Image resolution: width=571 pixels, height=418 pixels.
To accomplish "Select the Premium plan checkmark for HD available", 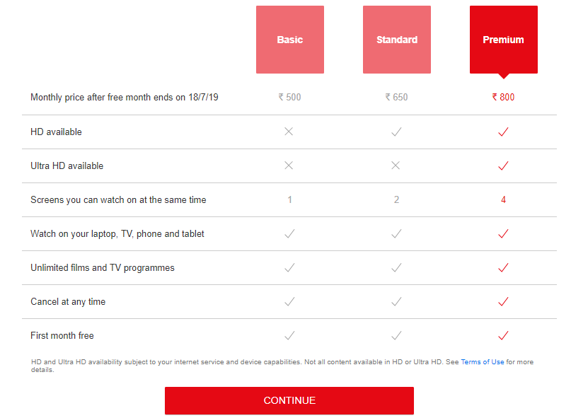I will 503,132.
